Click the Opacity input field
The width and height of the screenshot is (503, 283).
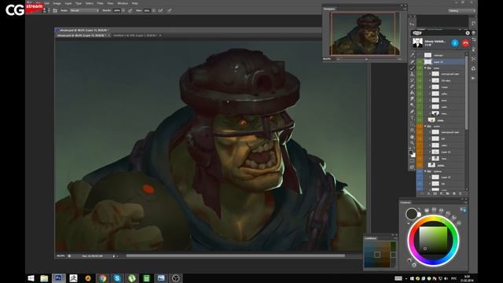coord(117,10)
